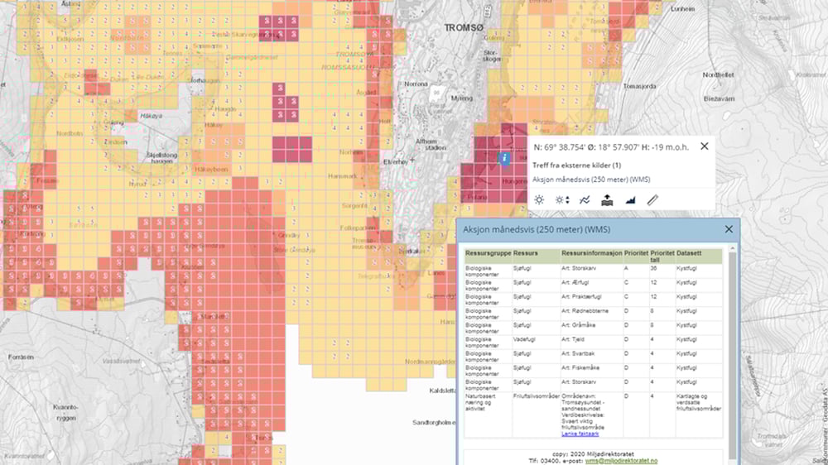The height and width of the screenshot is (465, 828).
Task: Click the Lenke faktaark link
Action: 580,434
